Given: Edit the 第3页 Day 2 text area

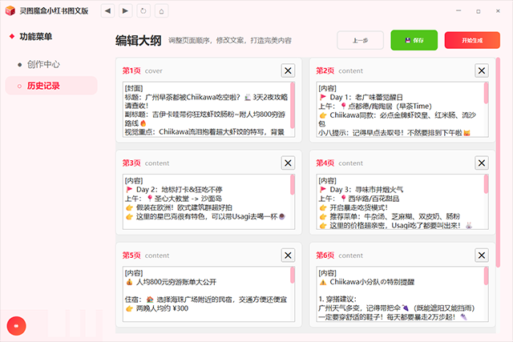Looking at the screenshot, I should (208, 202).
